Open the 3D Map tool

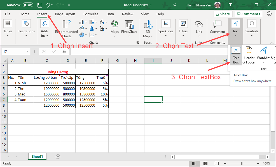click(148, 29)
